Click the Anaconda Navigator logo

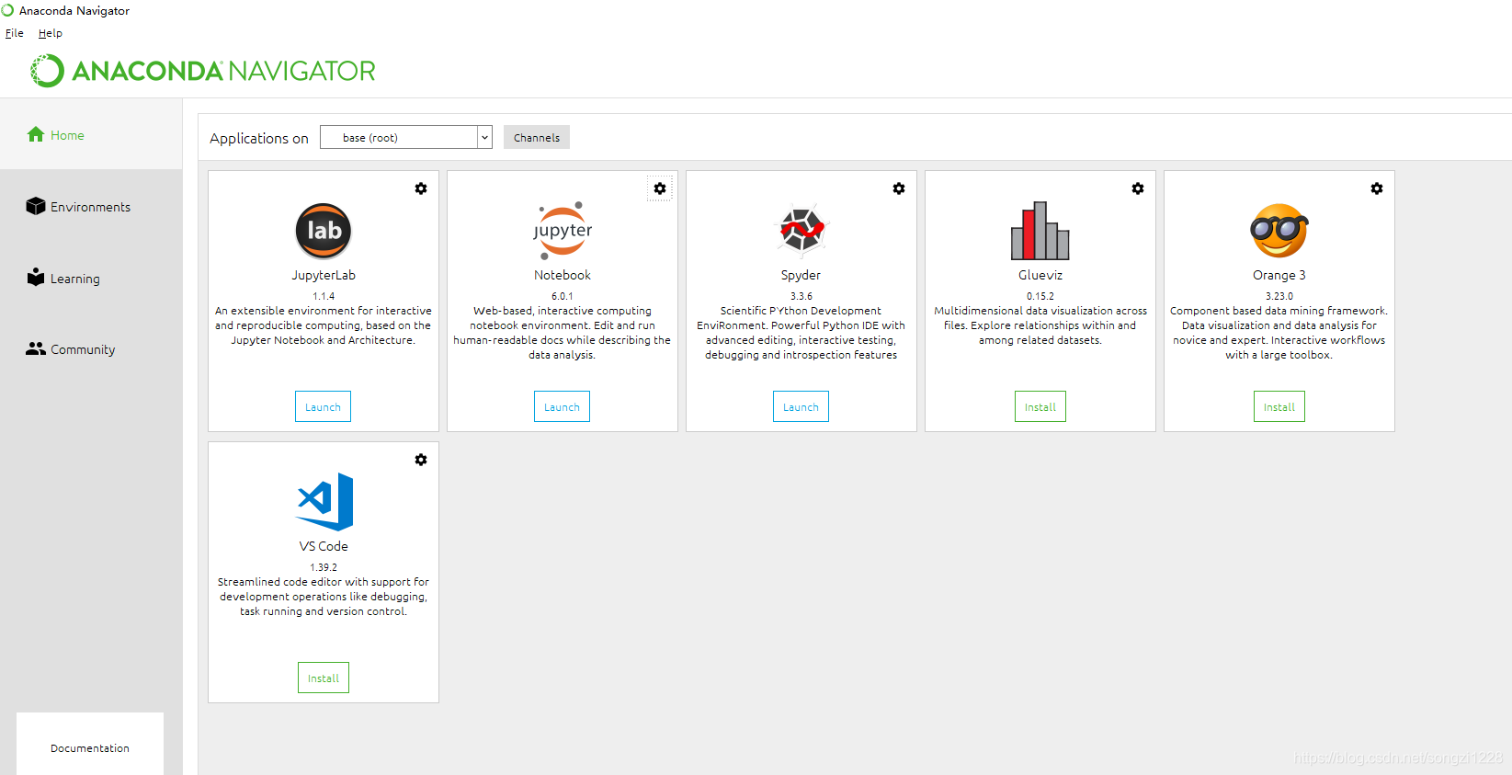pos(203,71)
